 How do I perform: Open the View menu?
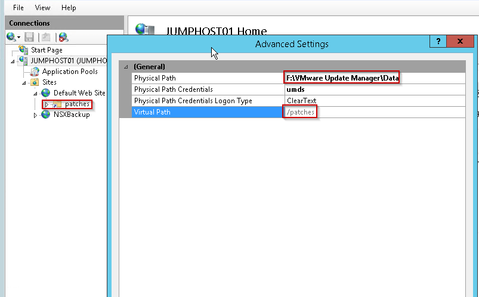[x=42, y=8]
